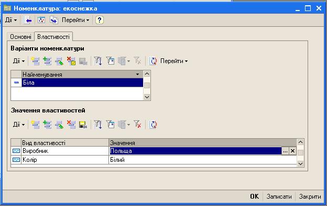
Task: Click row icon next to Колір
Action: pyautogui.click(x=16, y=160)
